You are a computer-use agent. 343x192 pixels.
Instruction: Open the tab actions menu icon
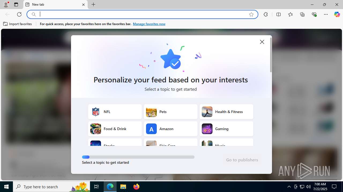point(16,5)
